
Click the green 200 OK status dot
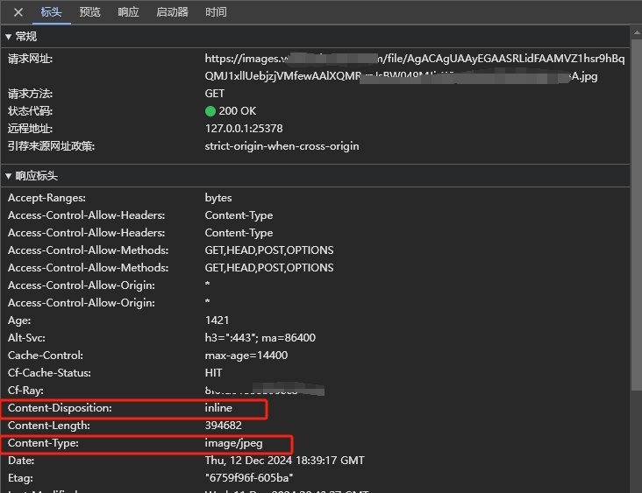click(210, 111)
